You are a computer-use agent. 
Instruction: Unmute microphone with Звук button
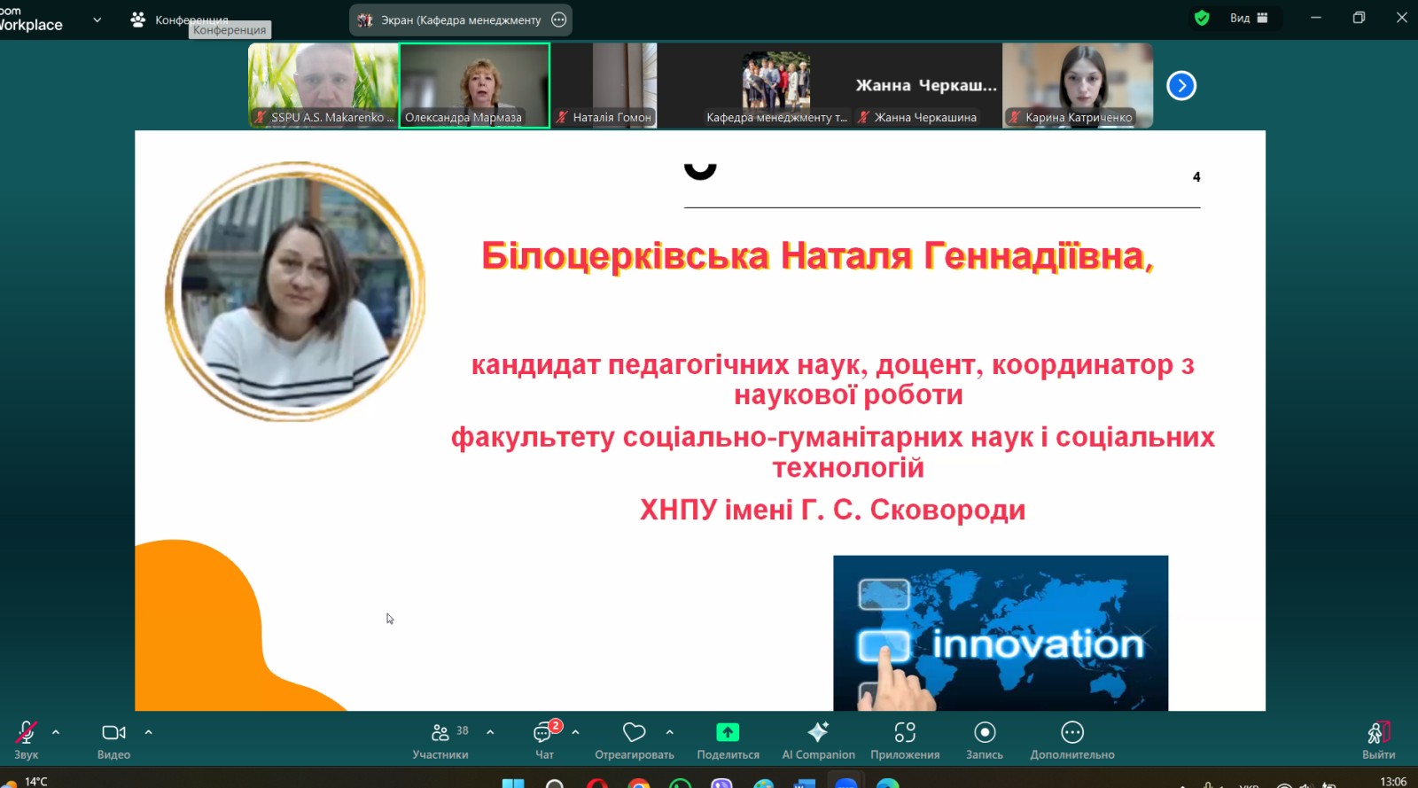(26, 740)
